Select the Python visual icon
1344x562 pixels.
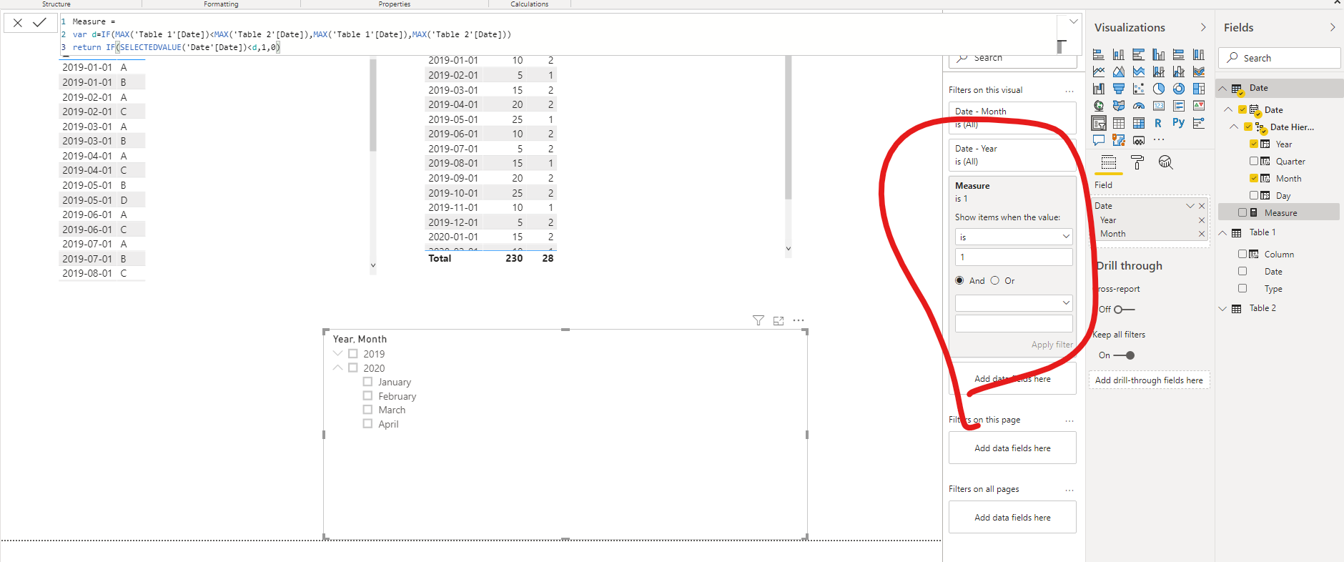click(x=1179, y=123)
